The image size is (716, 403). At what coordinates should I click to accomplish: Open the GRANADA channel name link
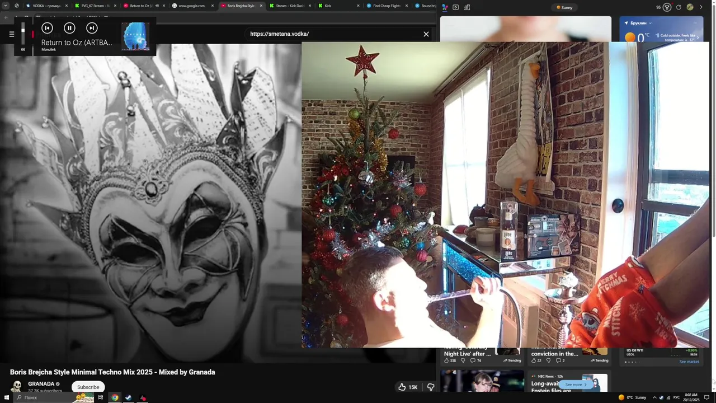point(41,384)
